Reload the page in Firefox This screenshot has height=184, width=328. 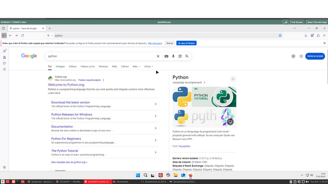[23, 35]
